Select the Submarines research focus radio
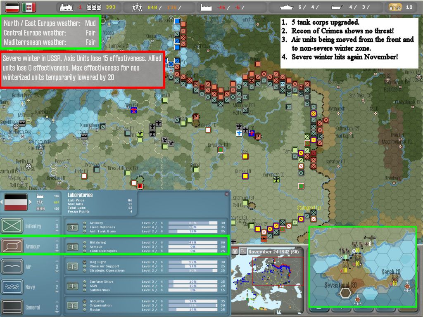The image size is (423, 317). click(85, 290)
